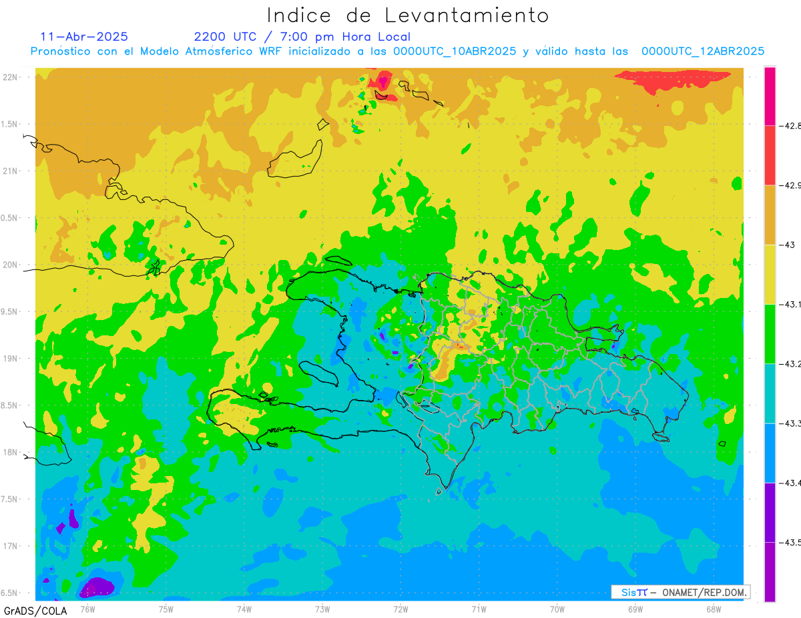Click the legend value '-43.4'
The width and height of the screenshot is (801, 618).
tap(790, 483)
